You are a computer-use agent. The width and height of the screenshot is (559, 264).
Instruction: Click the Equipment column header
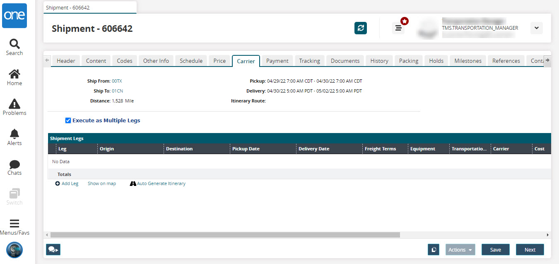(x=429, y=149)
